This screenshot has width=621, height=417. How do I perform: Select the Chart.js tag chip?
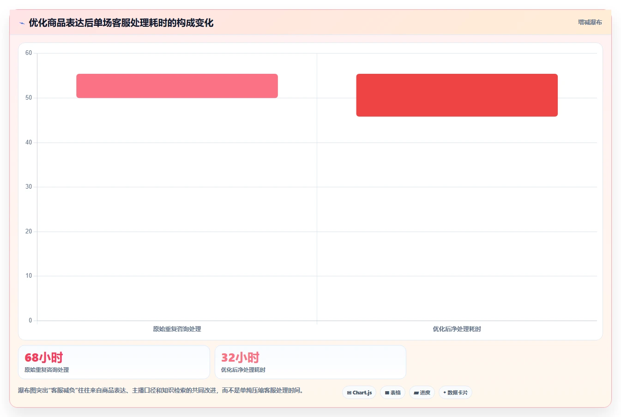359,393
